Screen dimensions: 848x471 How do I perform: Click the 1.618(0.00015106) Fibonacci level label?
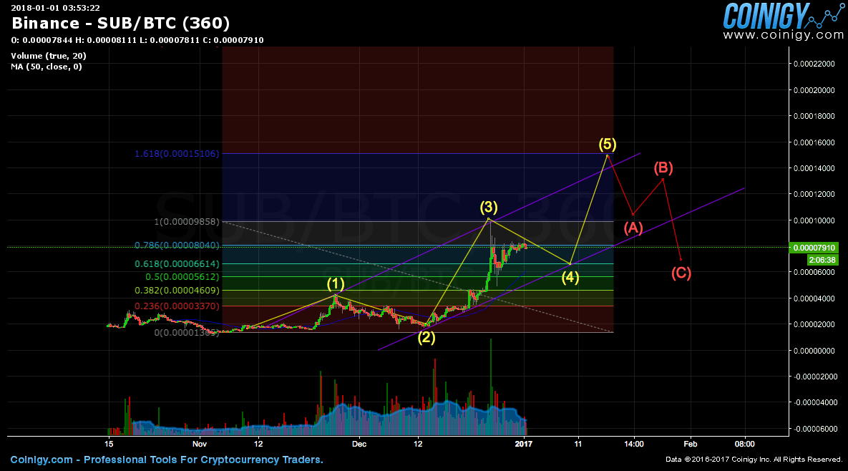coord(177,154)
